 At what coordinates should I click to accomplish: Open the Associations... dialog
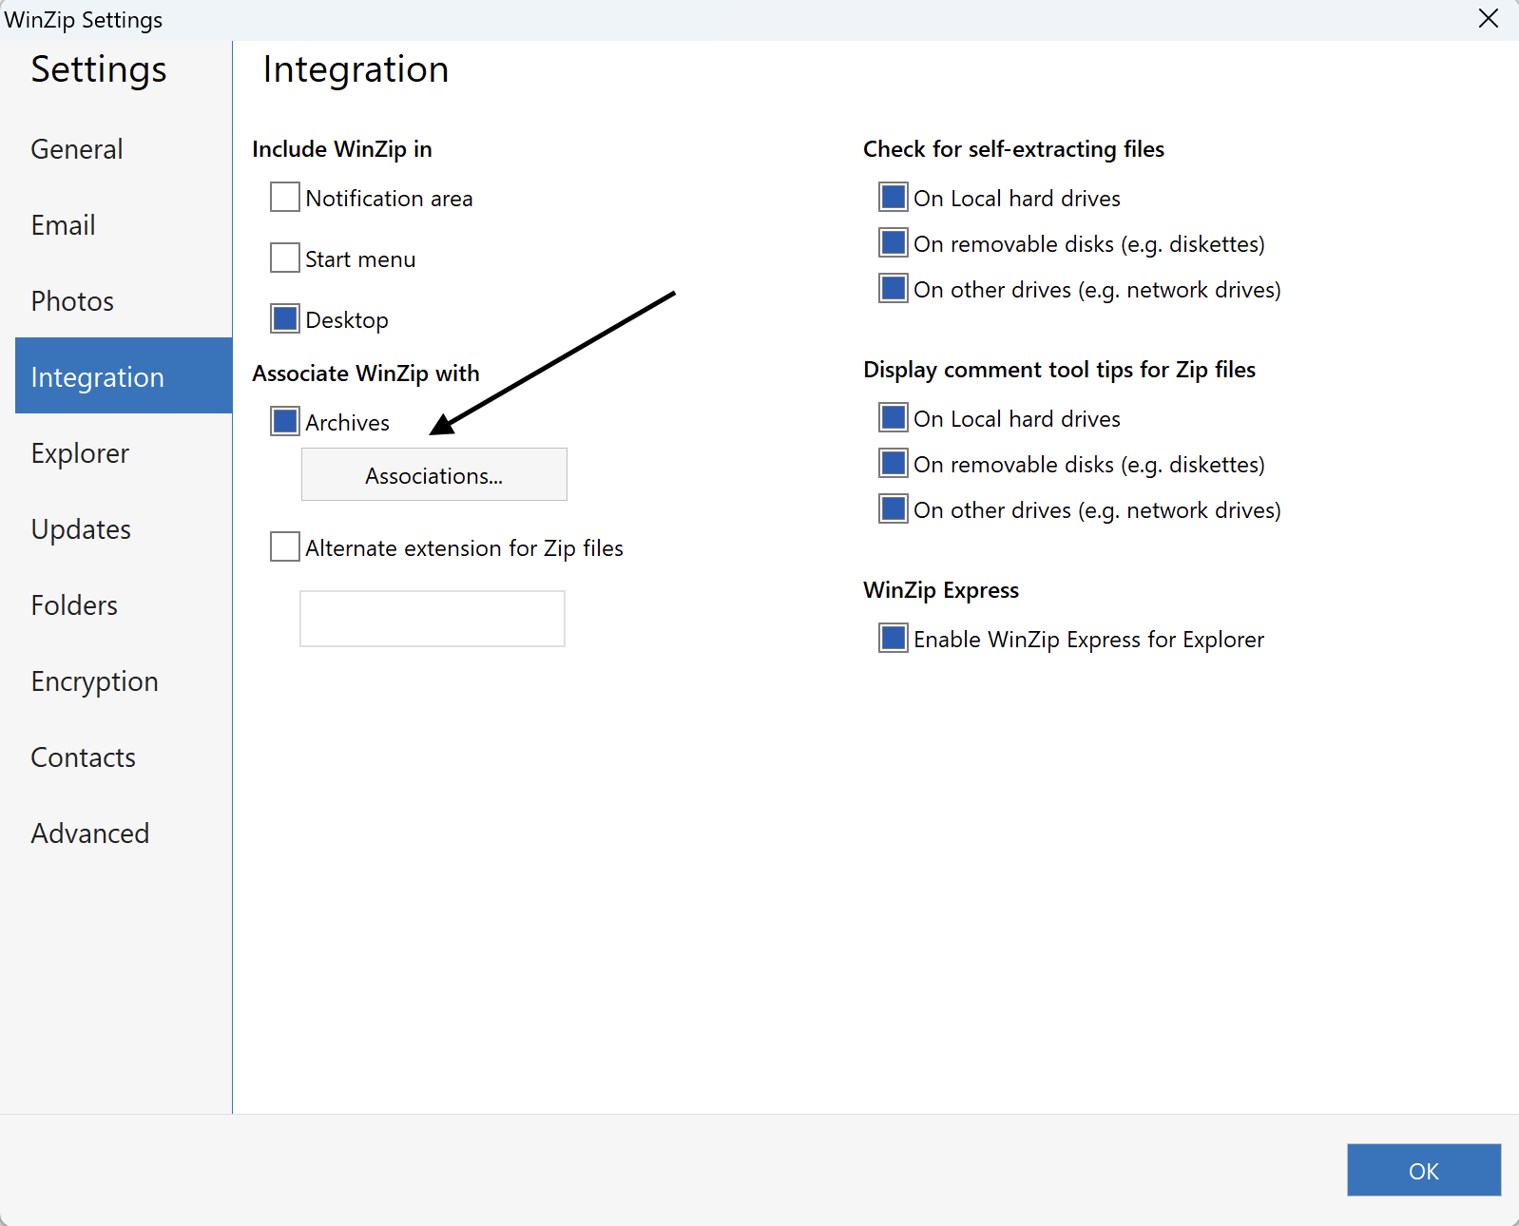[x=434, y=474]
